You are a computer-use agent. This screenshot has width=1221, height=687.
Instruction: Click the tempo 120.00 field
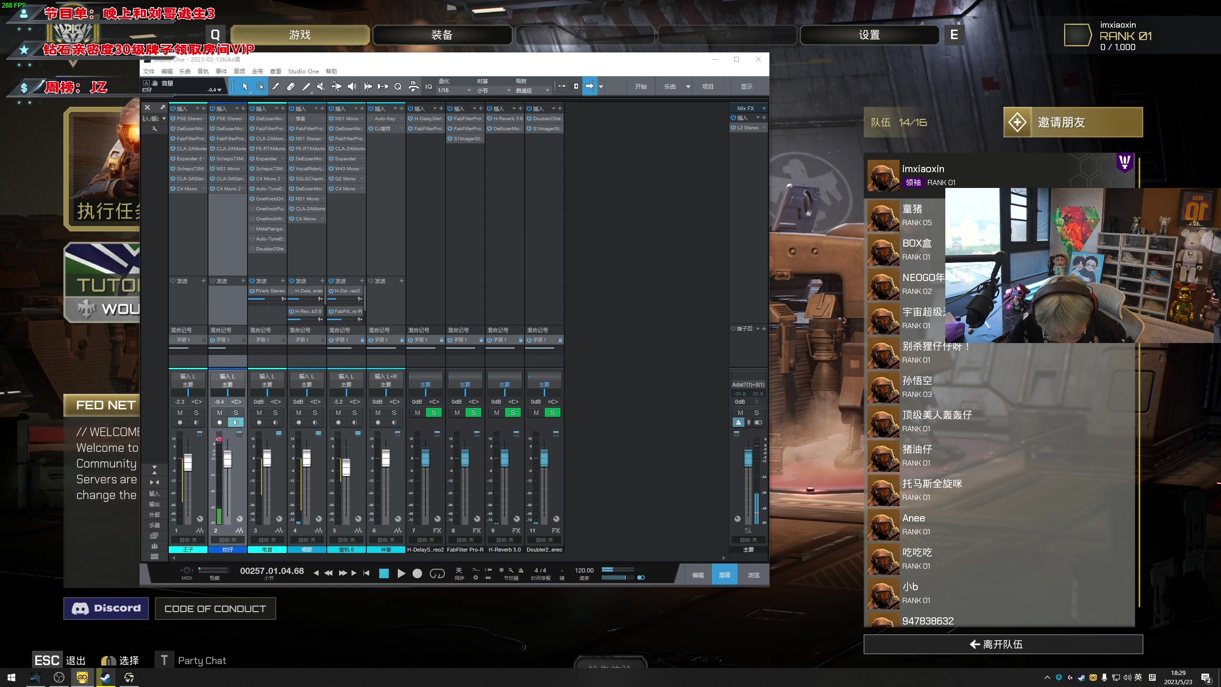point(584,570)
